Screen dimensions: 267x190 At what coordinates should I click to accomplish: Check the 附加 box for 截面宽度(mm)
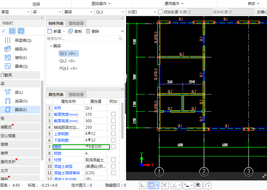tap(113, 114)
